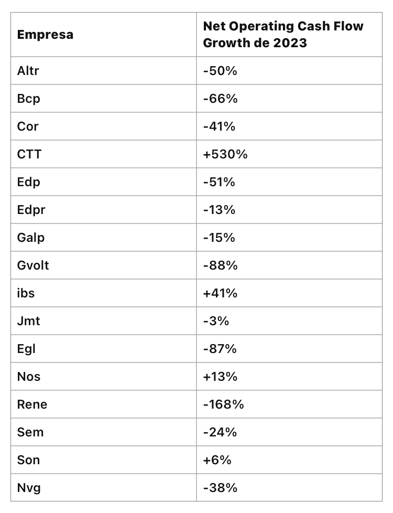Image resolution: width=393 pixels, height=513 pixels.
Task: Click the +6% value for Son
Action: tap(217, 460)
